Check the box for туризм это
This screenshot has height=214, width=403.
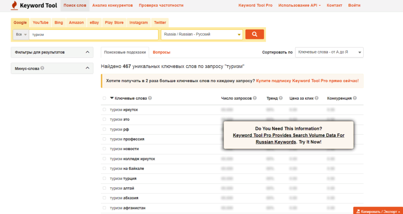point(104,119)
